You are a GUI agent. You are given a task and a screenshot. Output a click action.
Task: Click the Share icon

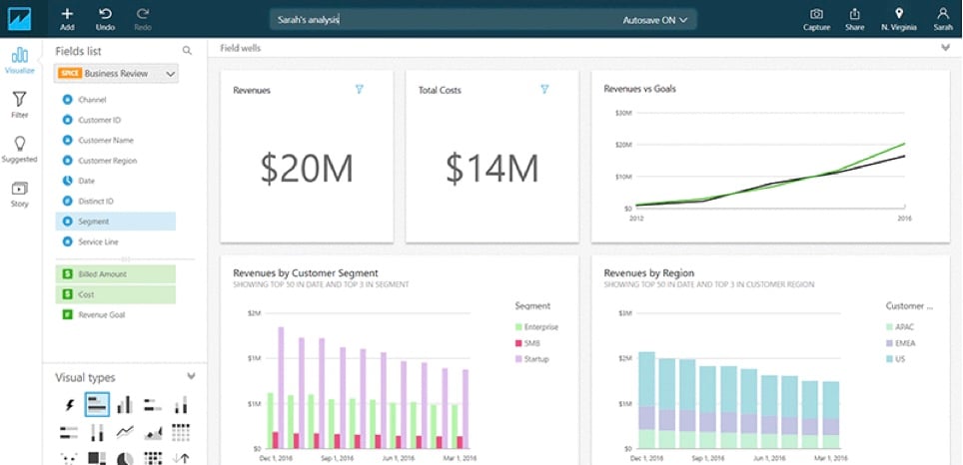coord(854,14)
